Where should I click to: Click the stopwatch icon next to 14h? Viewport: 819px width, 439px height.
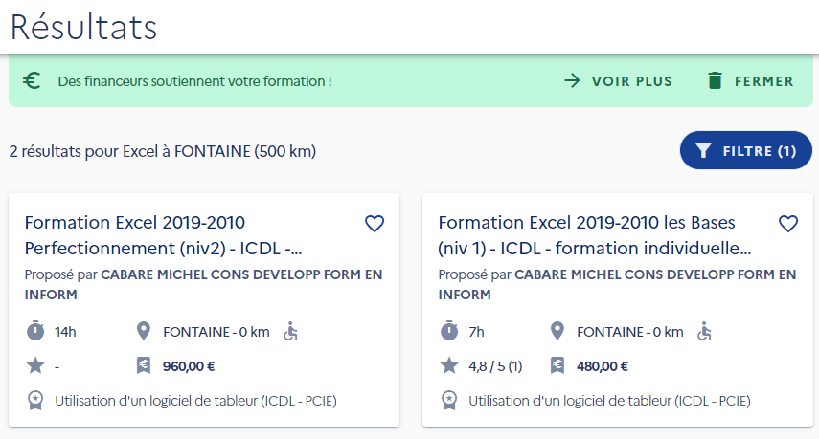coord(35,331)
